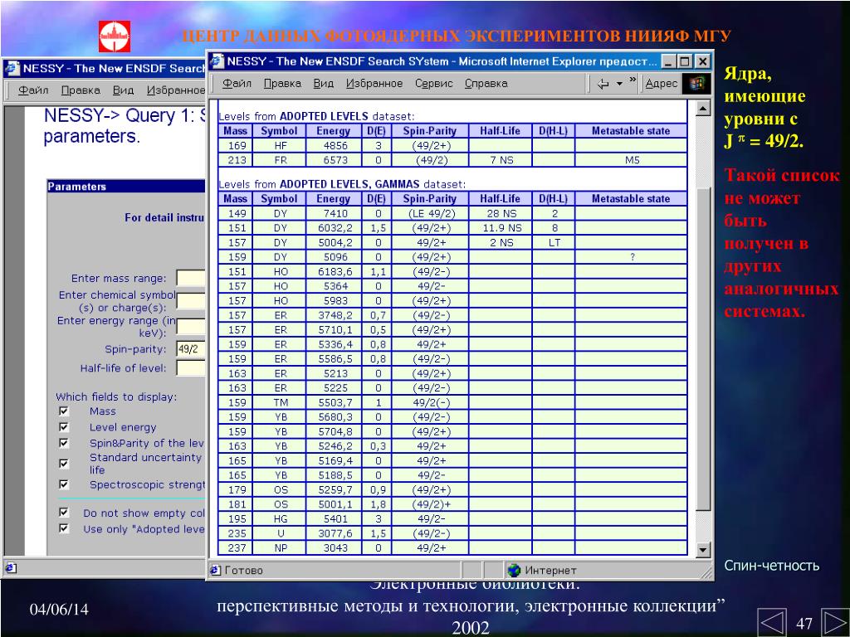This screenshot has height=637, width=850.
Task: Expand toolbar overflow chevron next to Адрес
Action: [x=632, y=80]
